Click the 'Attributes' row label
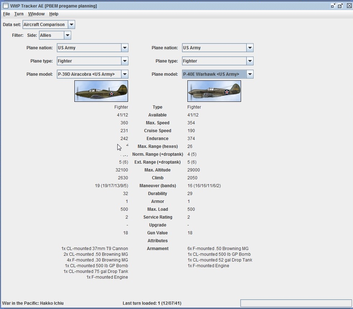Screen dimensions: 353x309 (x=158, y=241)
